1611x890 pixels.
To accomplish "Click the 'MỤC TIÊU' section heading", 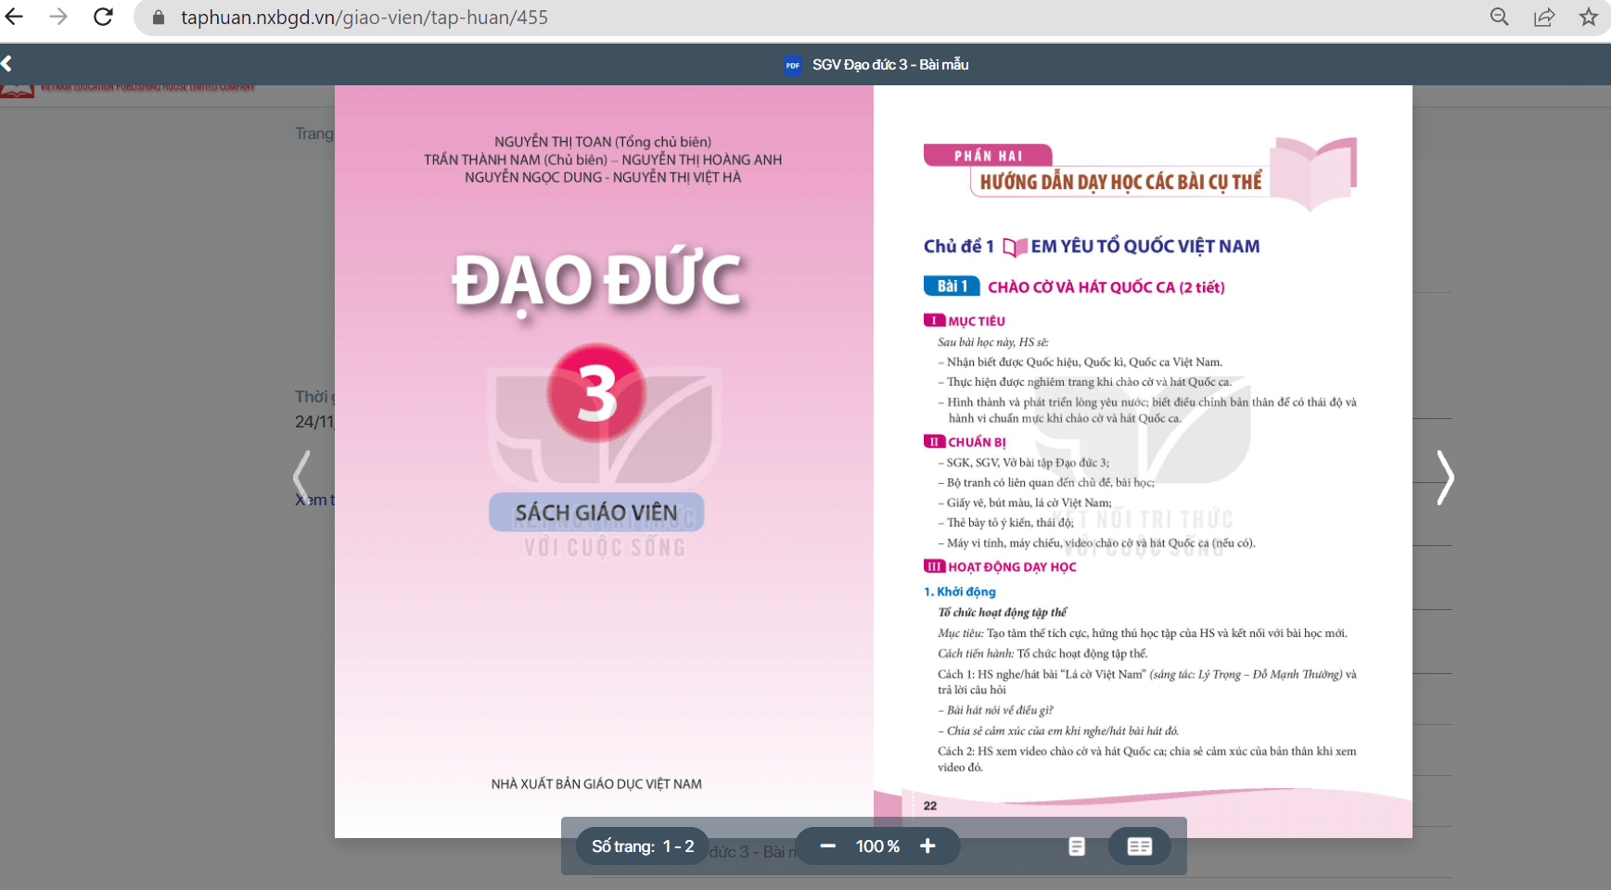I will point(977,321).
